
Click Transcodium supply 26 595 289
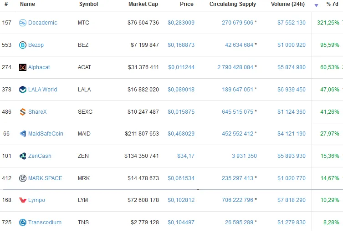(239, 222)
